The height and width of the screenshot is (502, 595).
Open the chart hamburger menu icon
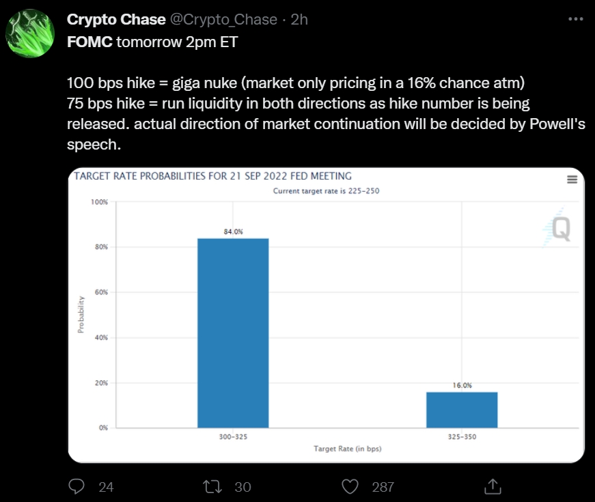point(572,180)
